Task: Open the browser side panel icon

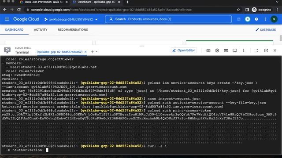Action: [x=247, y=10]
